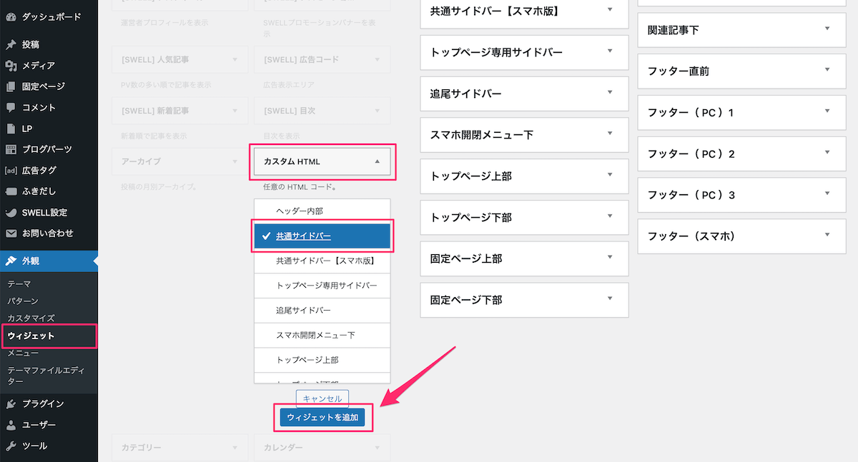Select 追尾サイドバー in the chooser list
The height and width of the screenshot is (462, 858).
[x=322, y=311]
